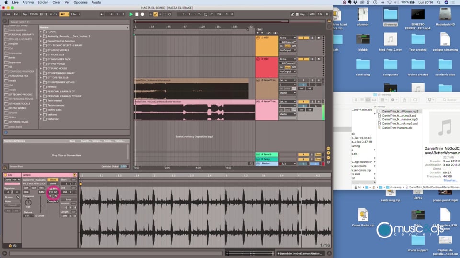
Task: Toggle the punch-in switch icon
Action: point(200,14)
